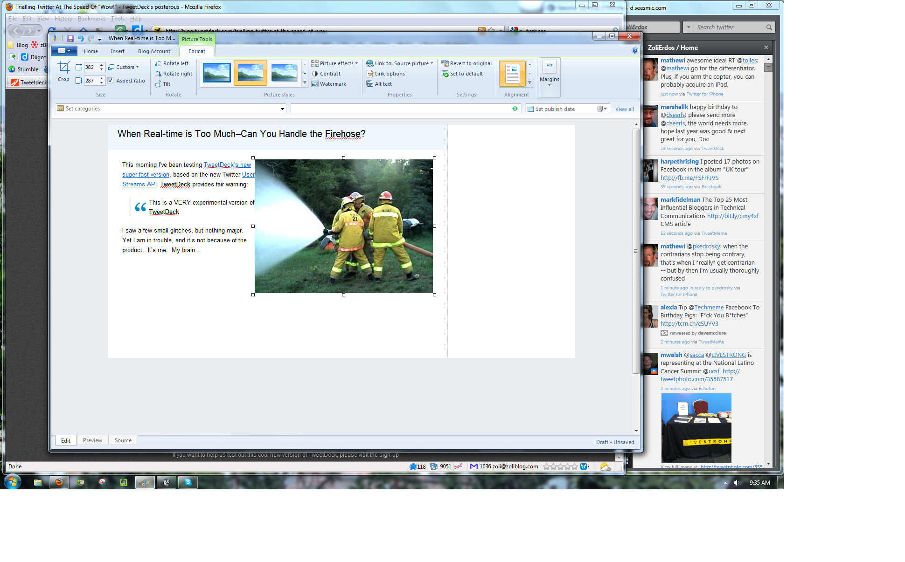Click the volume speaker icon in the tray
905x562 pixels.
coord(737,483)
